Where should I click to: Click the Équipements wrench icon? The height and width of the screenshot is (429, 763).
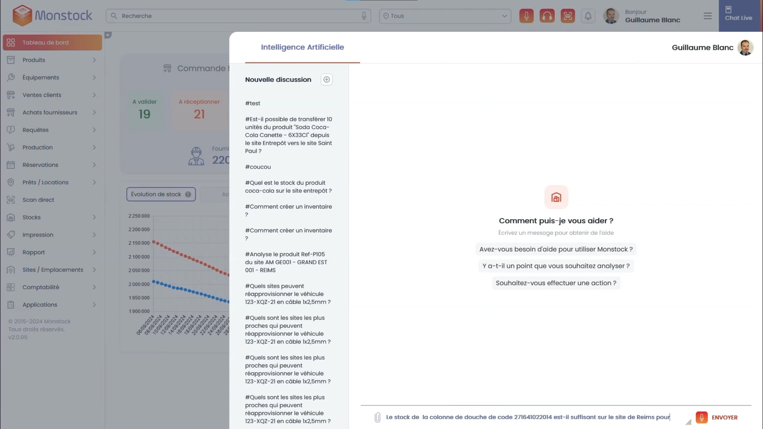(x=11, y=77)
